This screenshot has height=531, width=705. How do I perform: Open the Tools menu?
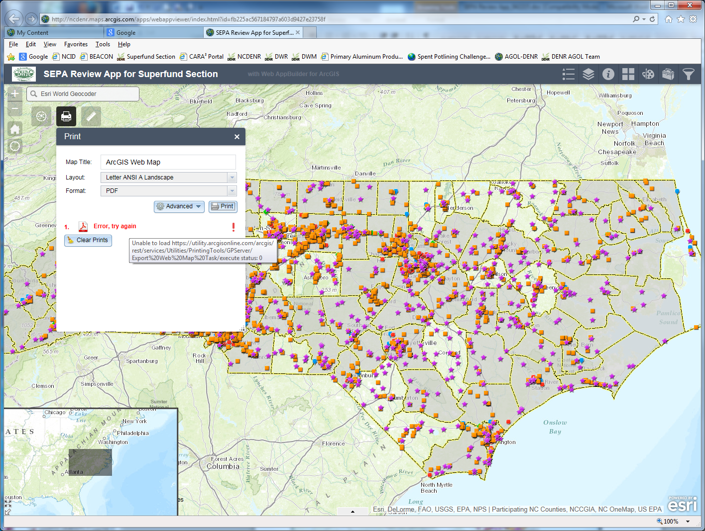click(103, 44)
